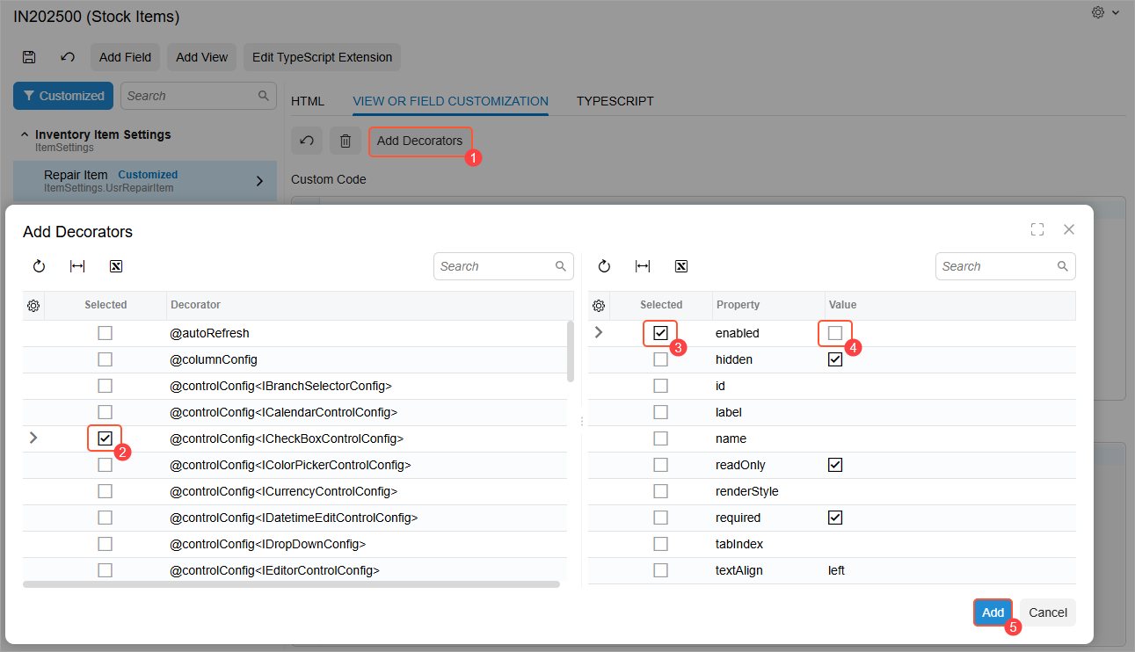This screenshot has width=1135, height=652.
Task: Select @controlConfig<IEditorControlConfig> row text
Action: coord(274,570)
